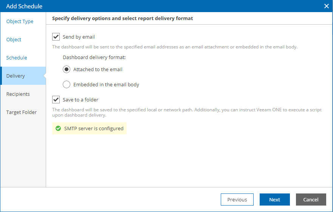Click the green SMTP status checkmark icon

(58, 128)
